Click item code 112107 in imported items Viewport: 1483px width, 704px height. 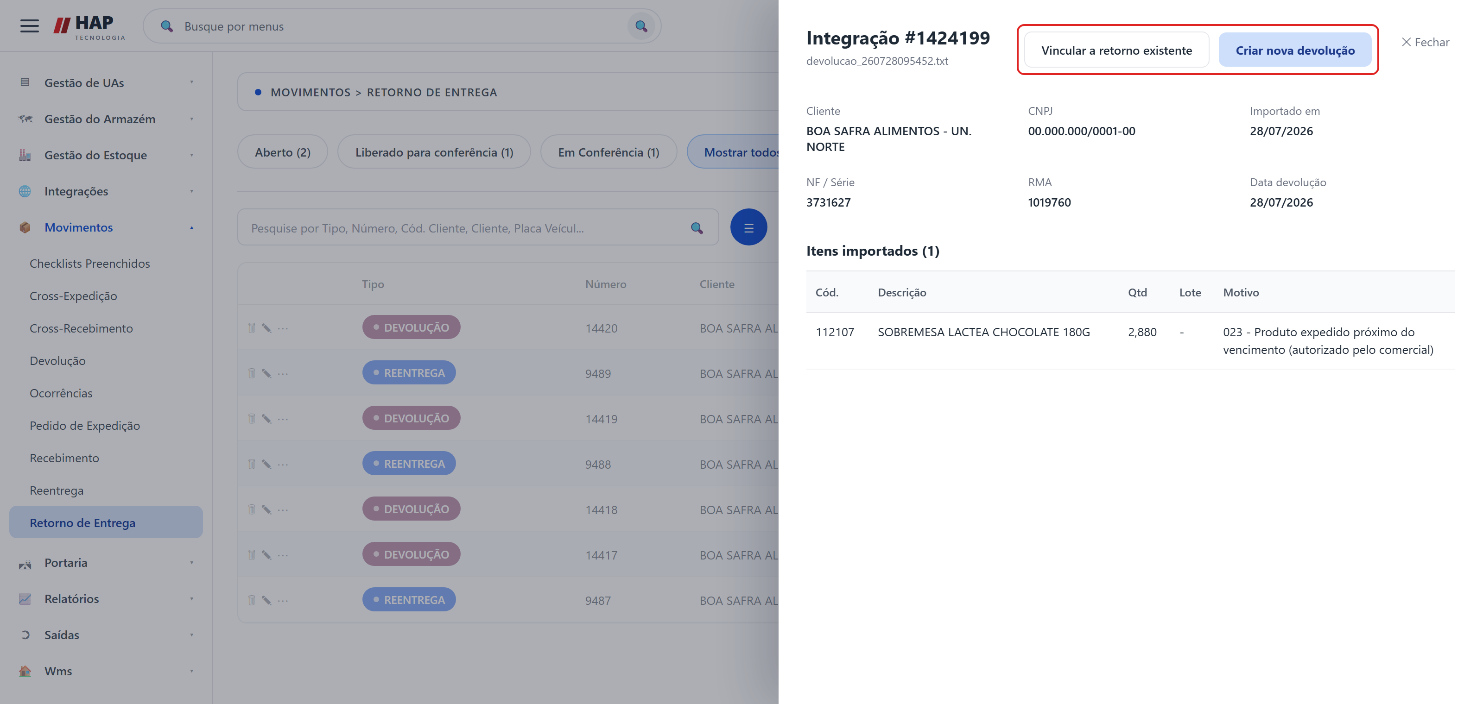pyautogui.click(x=835, y=332)
